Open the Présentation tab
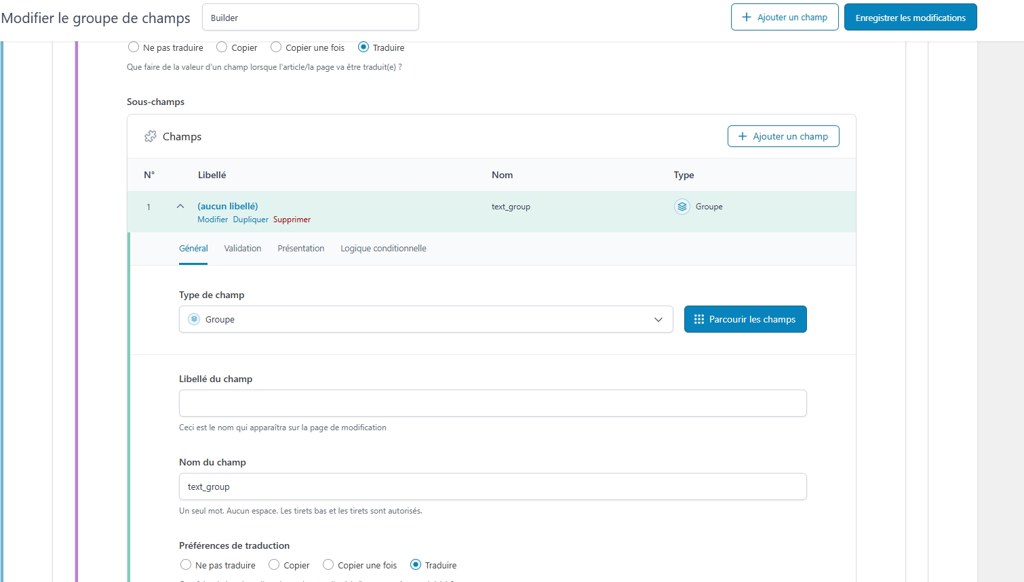 tap(301, 249)
